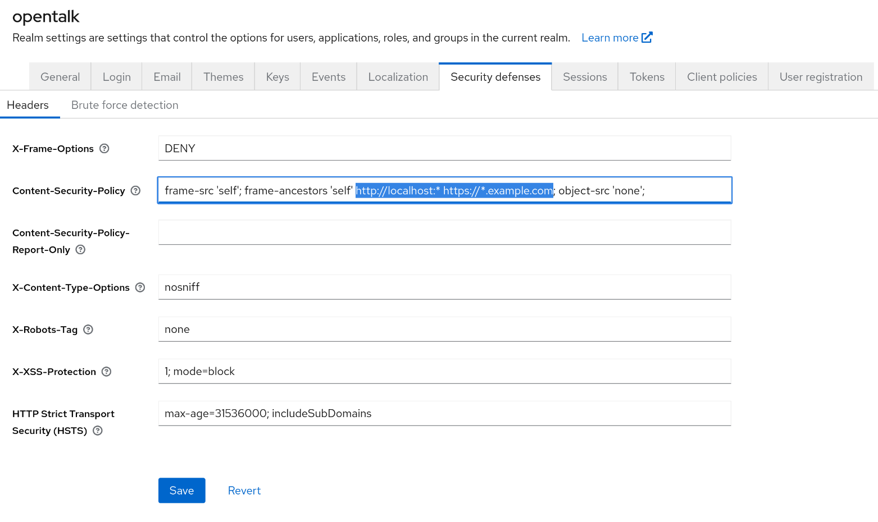
Task: Switch to the Keys tab
Action: [x=277, y=77]
